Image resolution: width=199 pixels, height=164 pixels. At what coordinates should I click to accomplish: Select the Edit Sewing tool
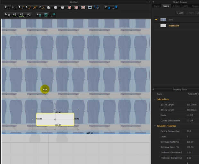7,14
